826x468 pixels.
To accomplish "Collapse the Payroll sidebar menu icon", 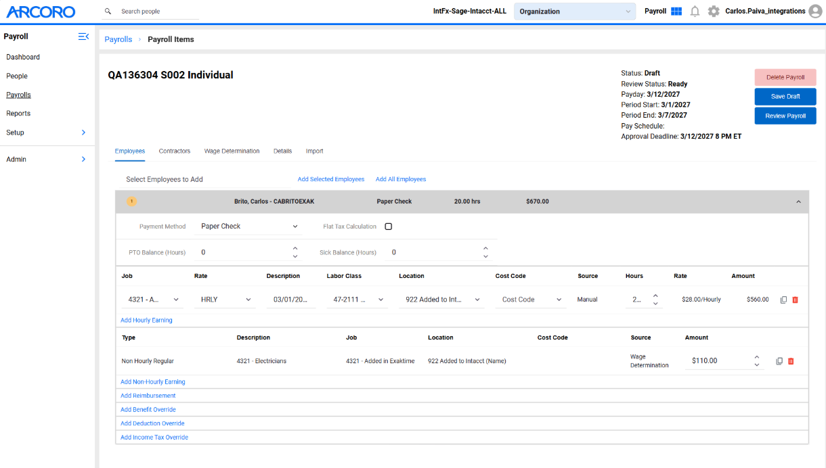I will 83,37.
